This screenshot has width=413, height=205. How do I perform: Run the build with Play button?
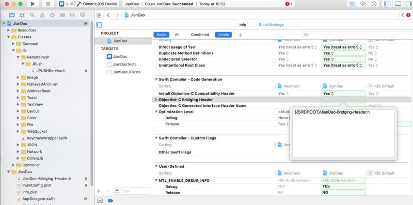point(33,4)
